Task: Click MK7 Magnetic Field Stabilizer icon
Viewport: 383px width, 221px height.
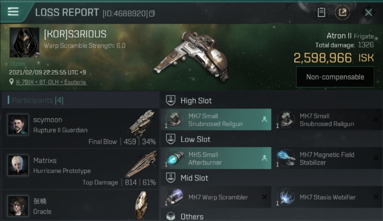Action: pyautogui.click(x=286, y=158)
